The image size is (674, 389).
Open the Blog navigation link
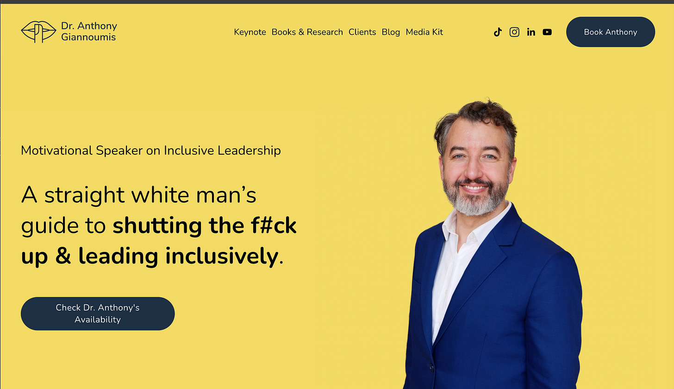391,32
